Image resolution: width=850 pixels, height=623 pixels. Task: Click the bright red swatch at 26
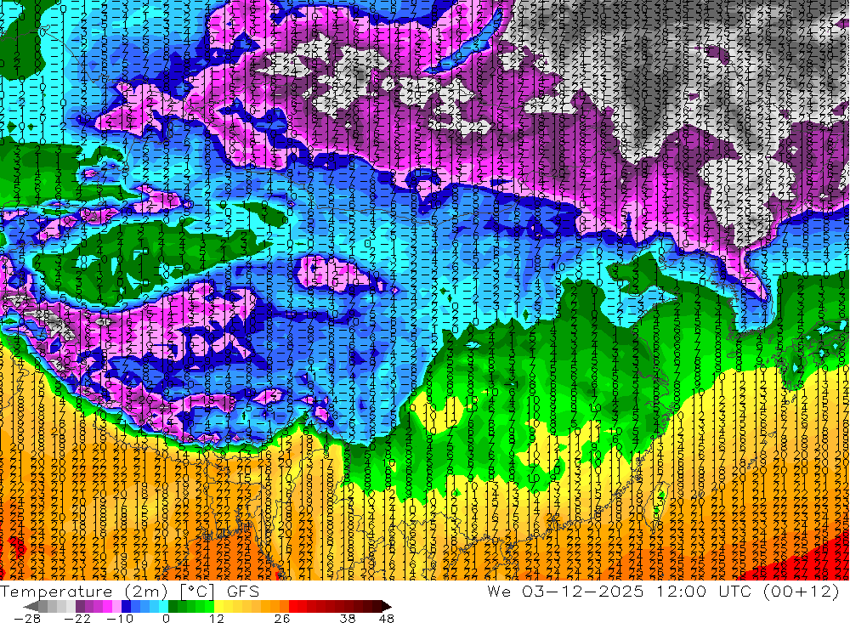pyautogui.click(x=293, y=606)
